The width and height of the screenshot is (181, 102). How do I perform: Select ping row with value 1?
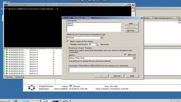click(x=33, y=50)
